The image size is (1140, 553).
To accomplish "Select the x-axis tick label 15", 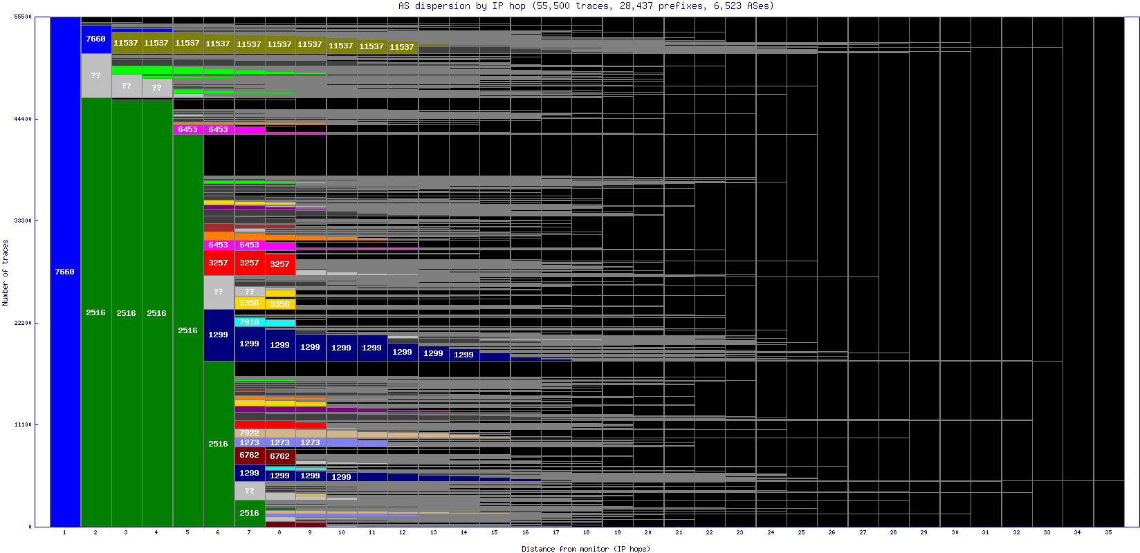I will click(495, 532).
